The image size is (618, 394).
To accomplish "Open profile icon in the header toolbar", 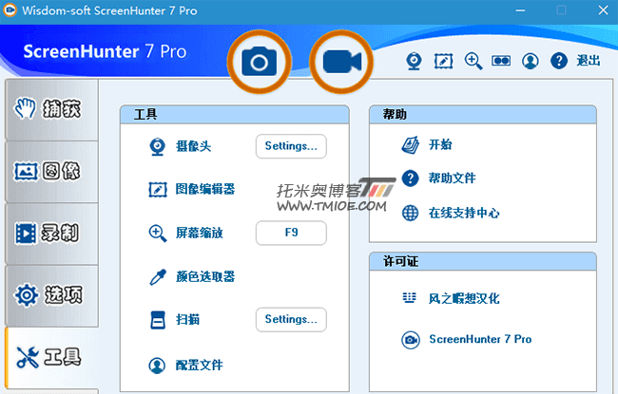I will point(531,61).
